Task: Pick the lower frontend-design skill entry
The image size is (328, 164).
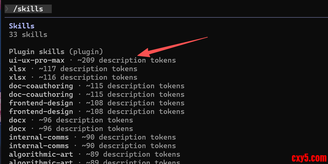Action: pos(41,111)
